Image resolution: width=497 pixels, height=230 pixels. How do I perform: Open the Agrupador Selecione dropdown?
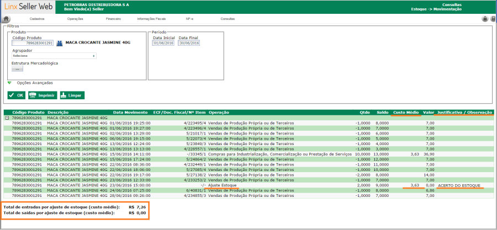click(x=54, y=56)
